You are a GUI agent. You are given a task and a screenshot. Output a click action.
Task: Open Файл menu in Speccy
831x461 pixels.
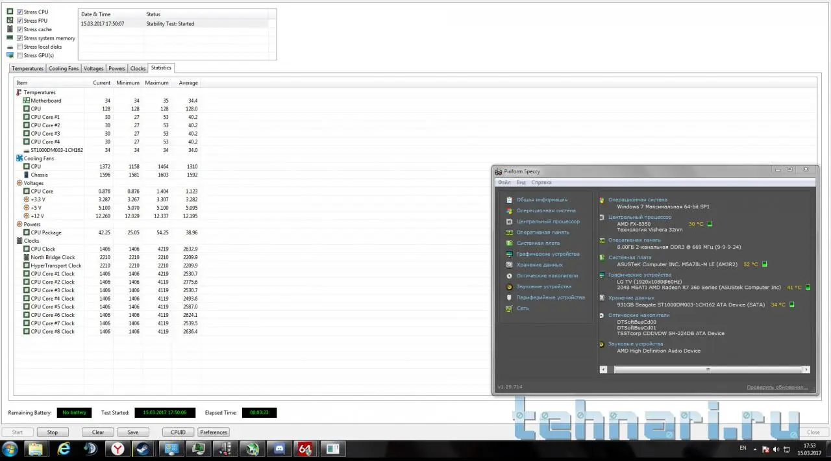coord(504,182)
